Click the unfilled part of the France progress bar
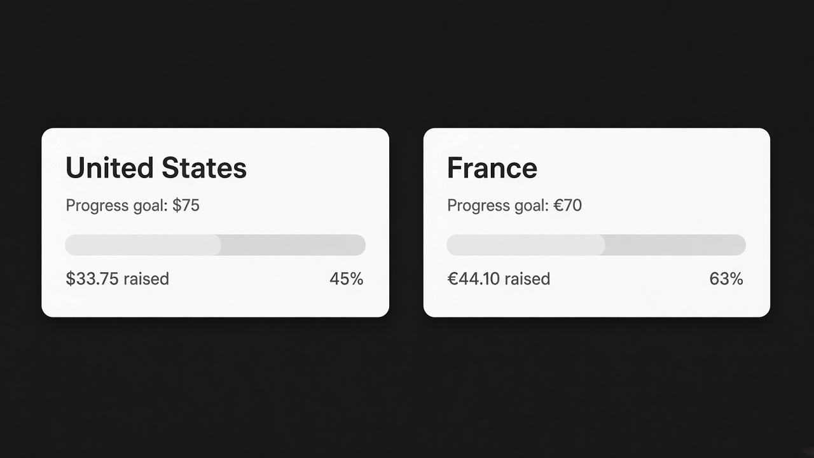This screenshot has width=814, height=458. 676,245
